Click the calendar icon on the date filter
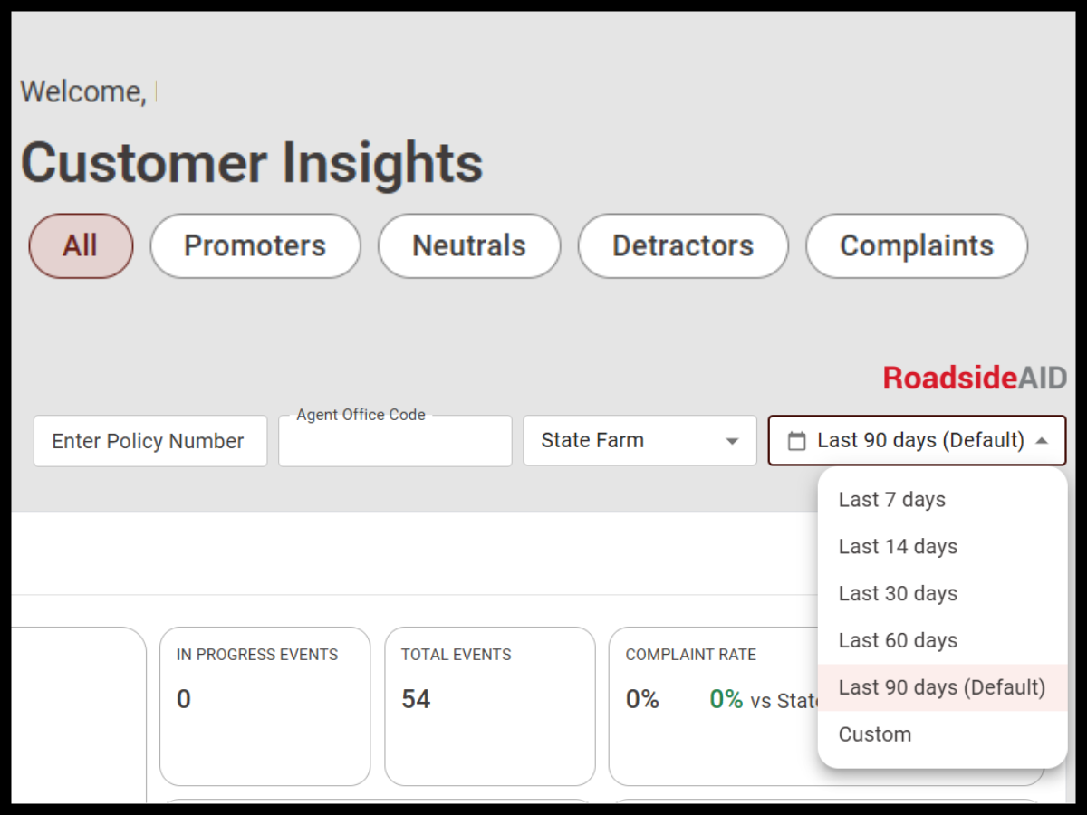1087x815 pixels. pyautogui.click(x=797, y=440)
